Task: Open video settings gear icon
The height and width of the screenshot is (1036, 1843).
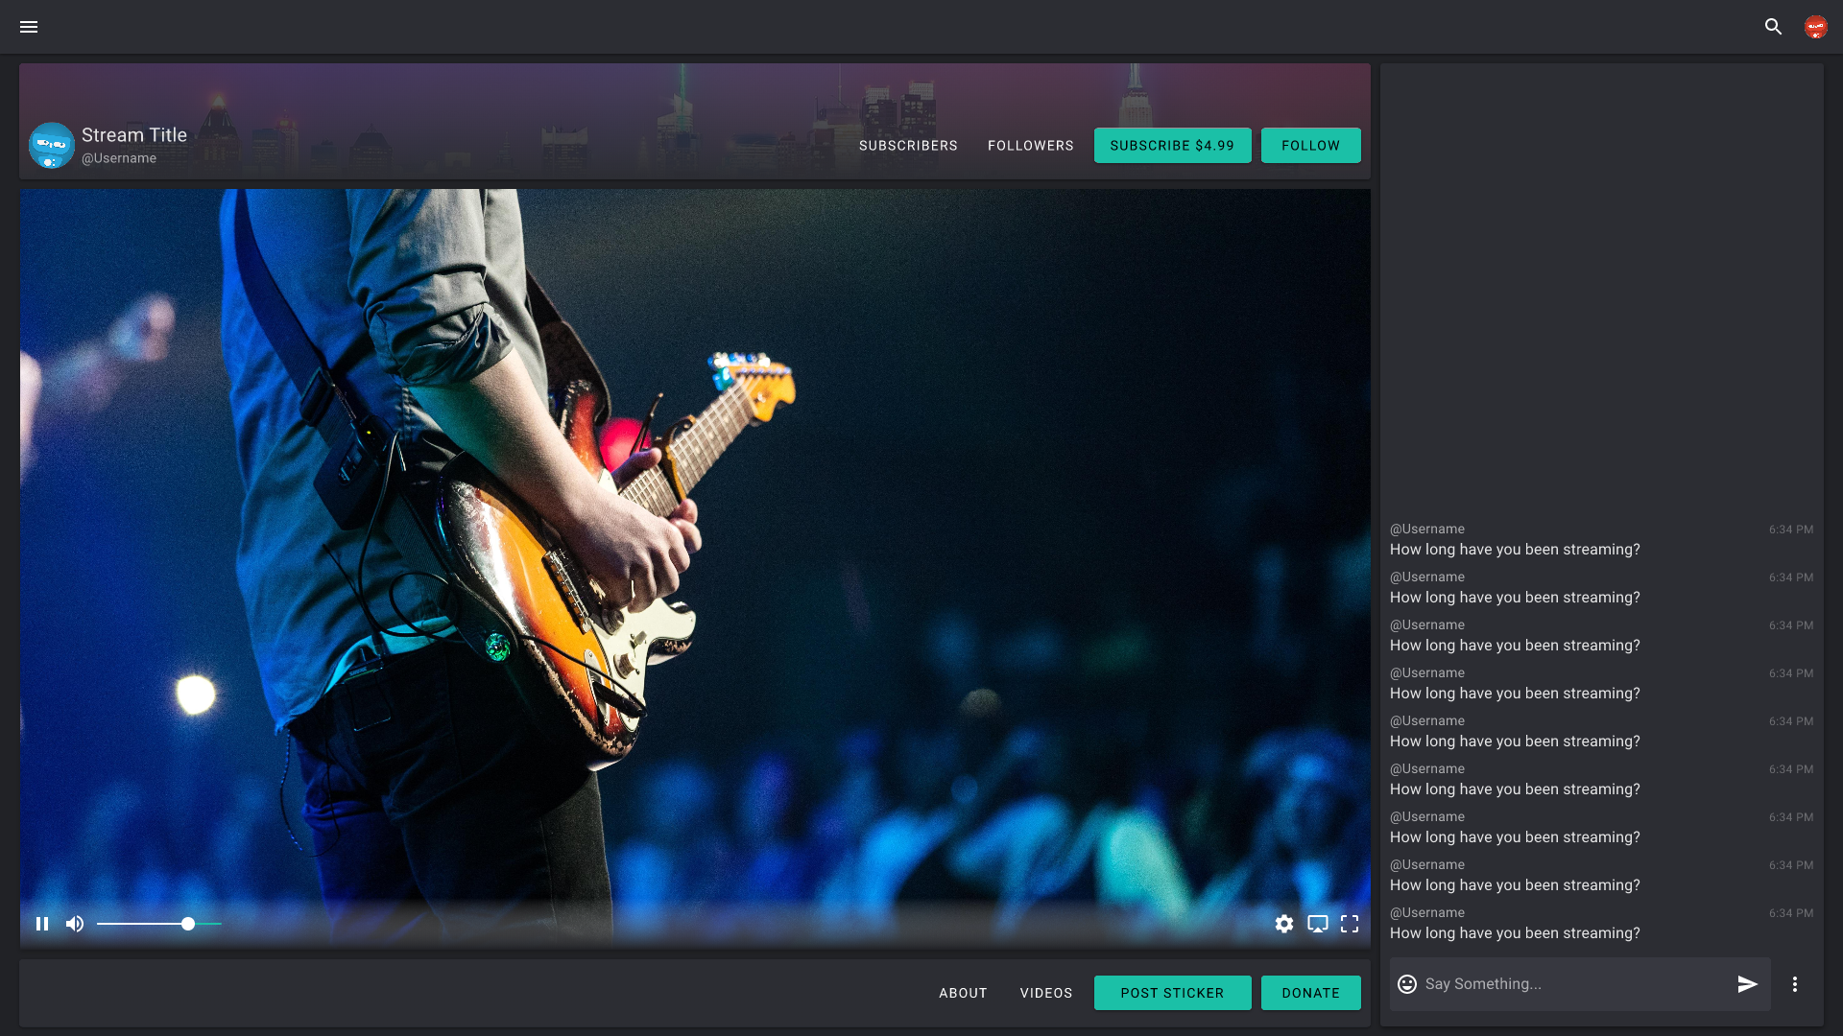Action: point(1284,924)
